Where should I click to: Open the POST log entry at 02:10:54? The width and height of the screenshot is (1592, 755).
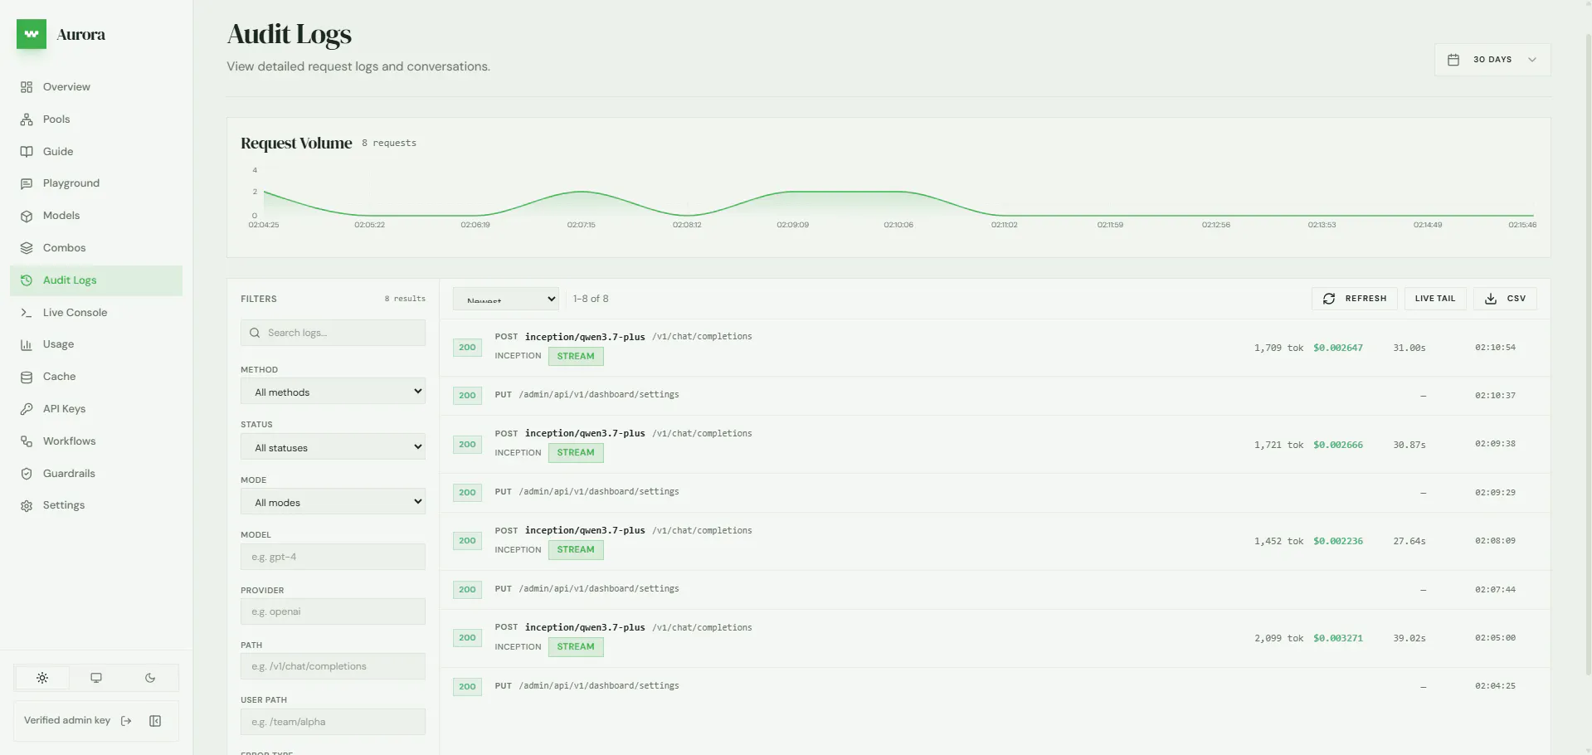995,347
